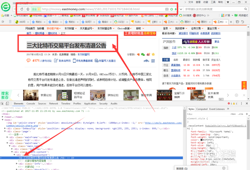
Task: Select the h1 title element row
Action: click(x=91, y=158)
